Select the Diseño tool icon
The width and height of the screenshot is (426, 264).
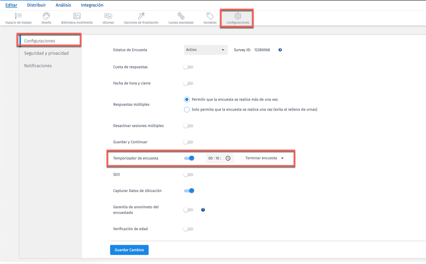(x=46, y=18)
